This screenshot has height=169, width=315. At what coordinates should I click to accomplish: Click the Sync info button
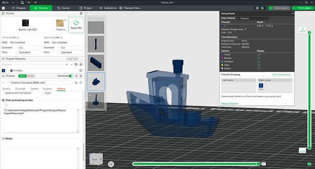pos(76,25)
